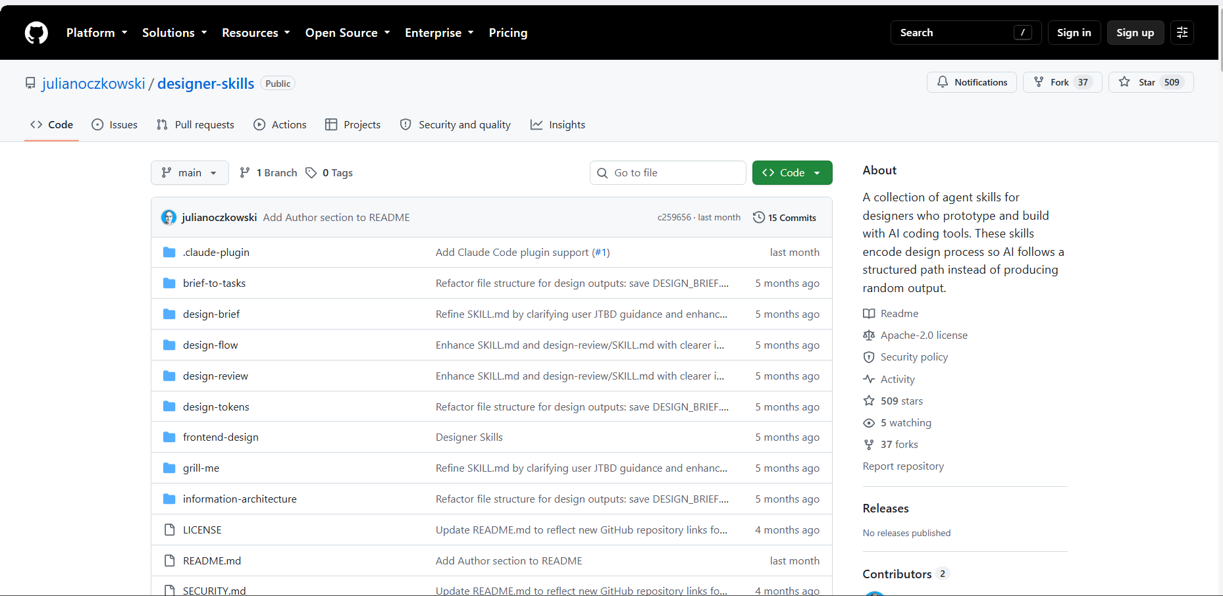This screenshot has height=596, width=1223.
Task: Click the information-architecture folder icon
Action: click(x=169, y=499)
